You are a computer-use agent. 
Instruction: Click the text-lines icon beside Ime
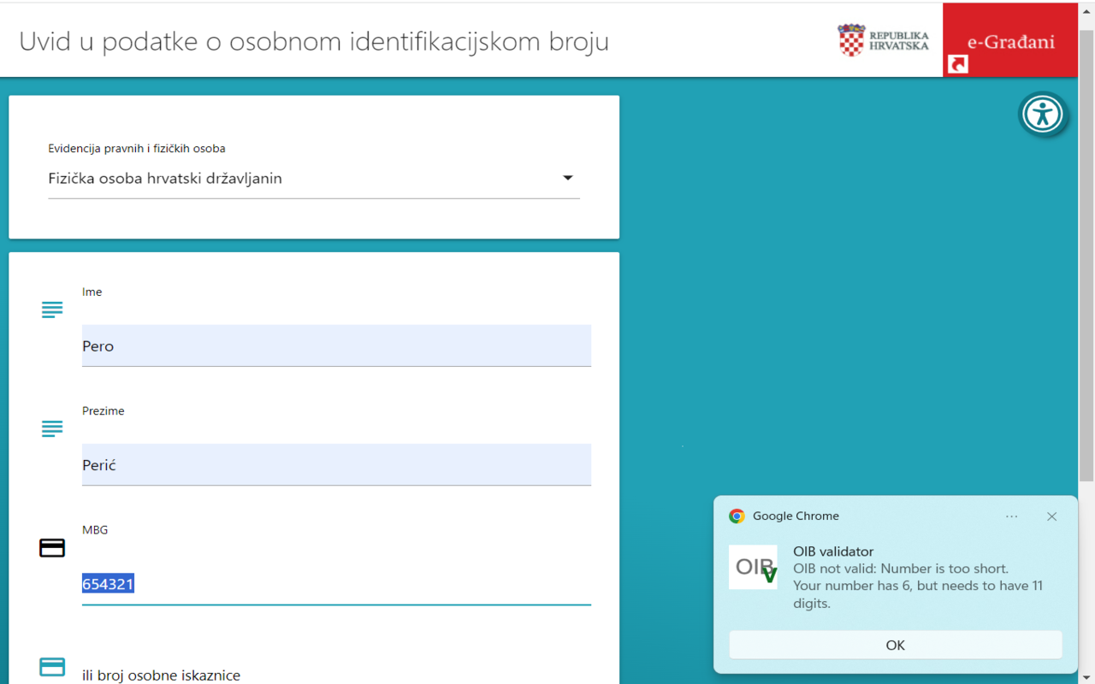coord(52,310)
